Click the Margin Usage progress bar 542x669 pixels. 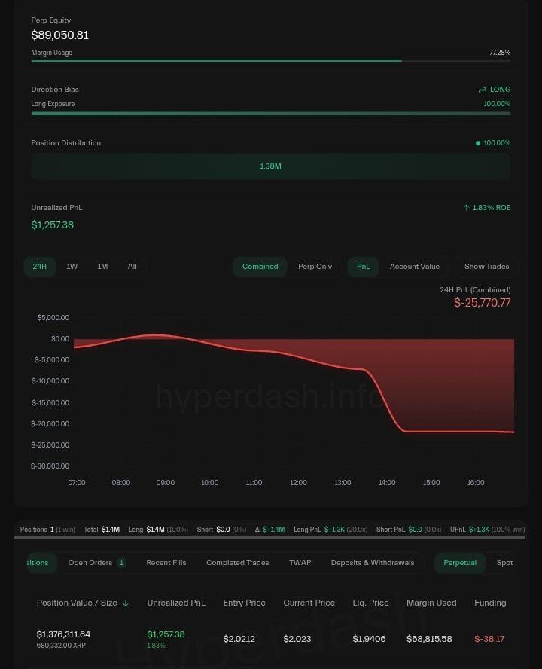pos(271,60)
